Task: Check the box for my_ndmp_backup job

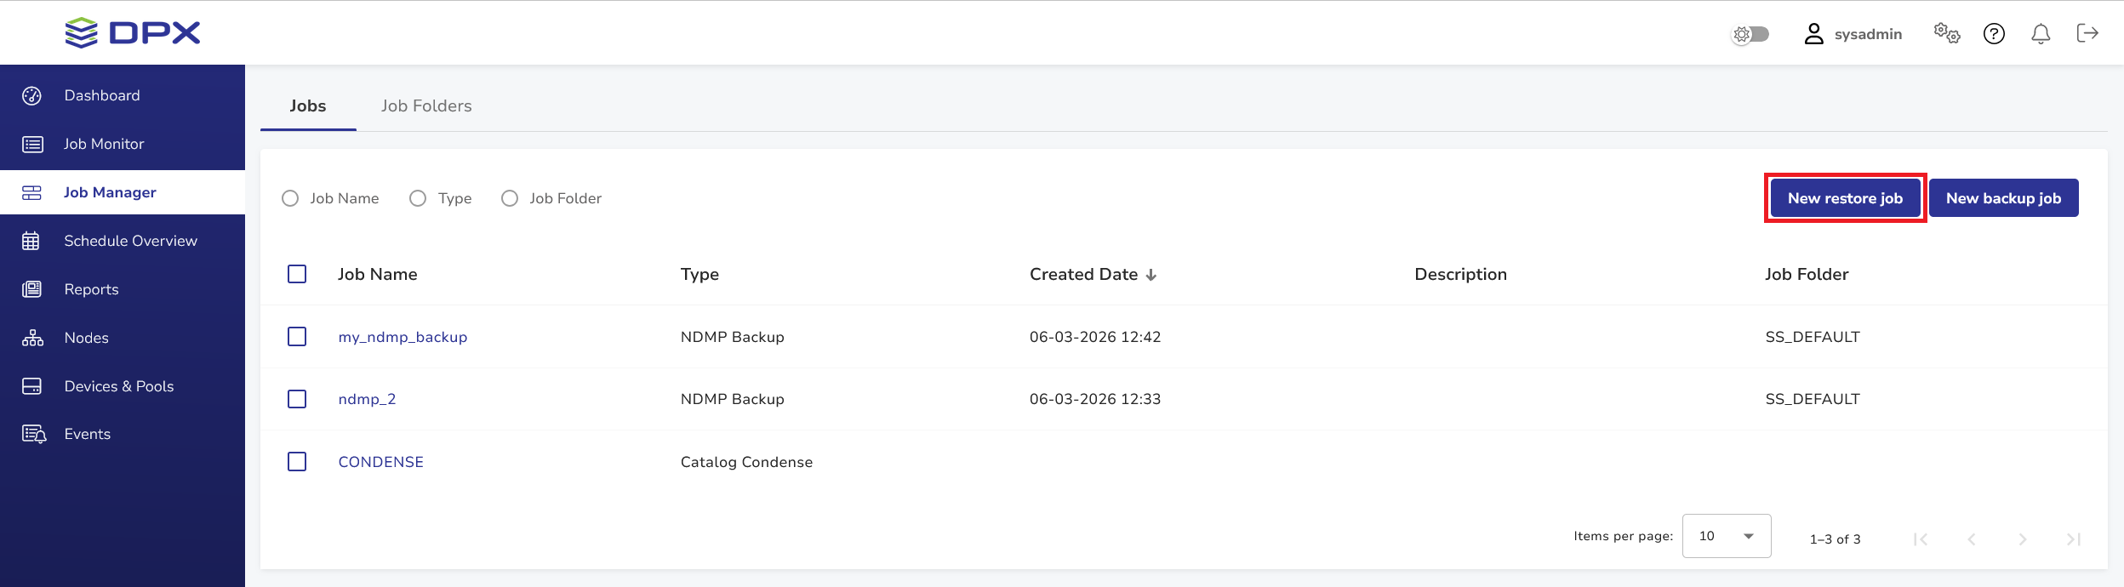Action: pyautogui.click(x=297, y=337)
